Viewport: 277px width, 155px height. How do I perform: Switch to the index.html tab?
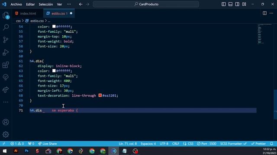pos(28,13)
